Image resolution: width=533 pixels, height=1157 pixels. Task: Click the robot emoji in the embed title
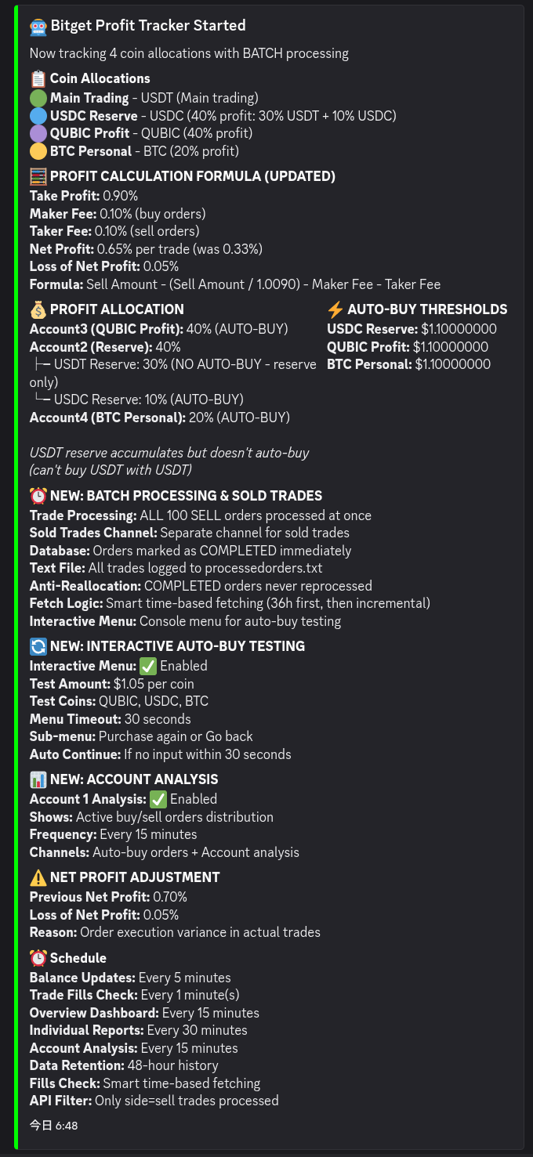(x=38, y=26)
